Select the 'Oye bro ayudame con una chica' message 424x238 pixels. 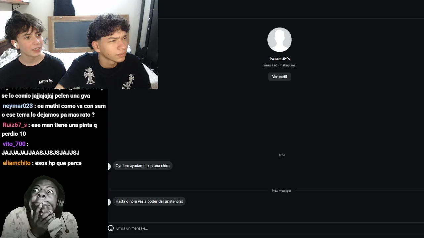(142, 166)
